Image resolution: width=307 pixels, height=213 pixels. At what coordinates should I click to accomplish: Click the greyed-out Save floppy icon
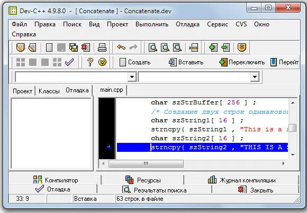click(x=61, y=47)
